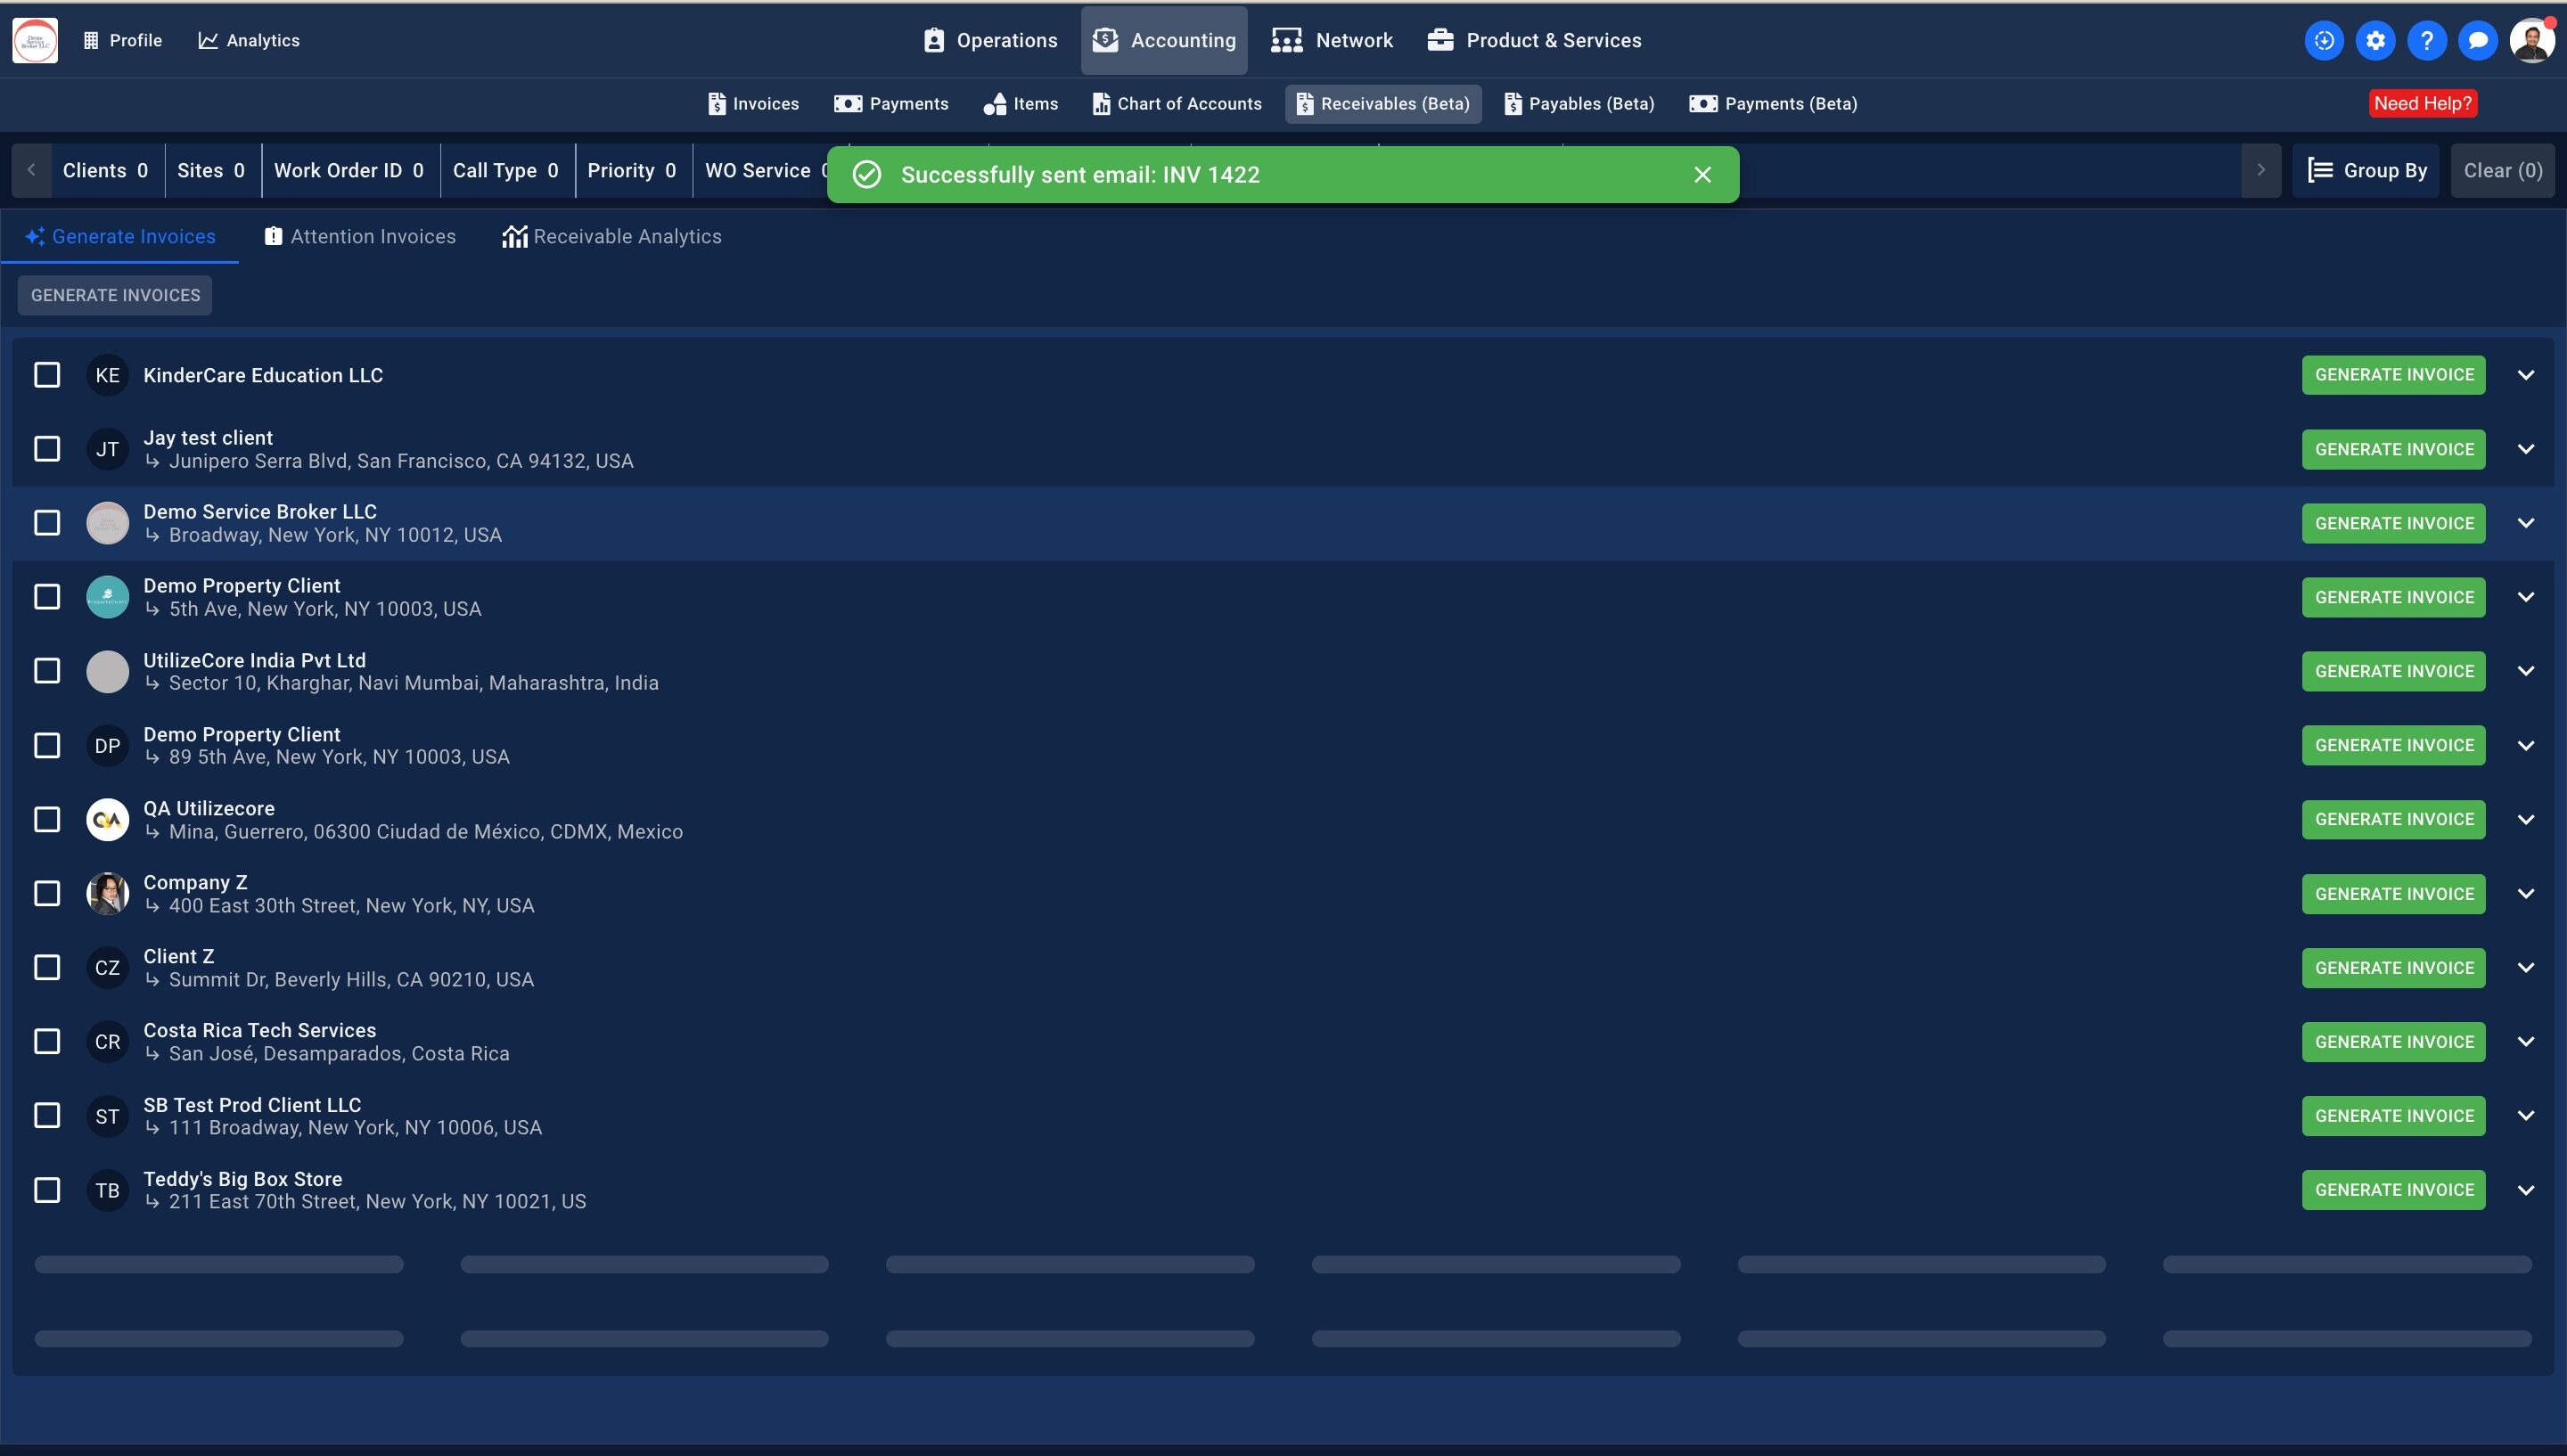Dismiss the success email notification
2567x1456 pixels.
(1702, 175)
